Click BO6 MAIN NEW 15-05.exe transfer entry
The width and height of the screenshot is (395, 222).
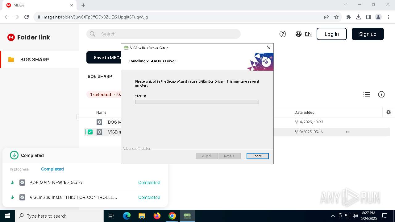click(x=85, y=183)
